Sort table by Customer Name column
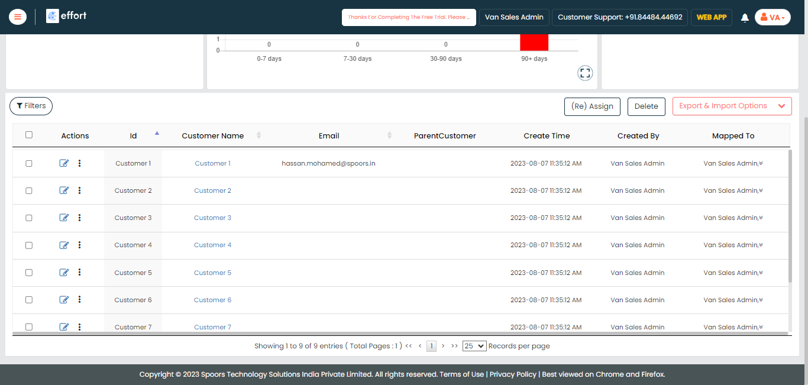The height and width of the screenshot is (385, 808). [213, 135]
